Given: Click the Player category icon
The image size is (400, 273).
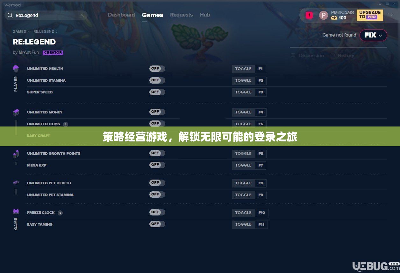Looking at the screenshot, I should click(16, 69).
